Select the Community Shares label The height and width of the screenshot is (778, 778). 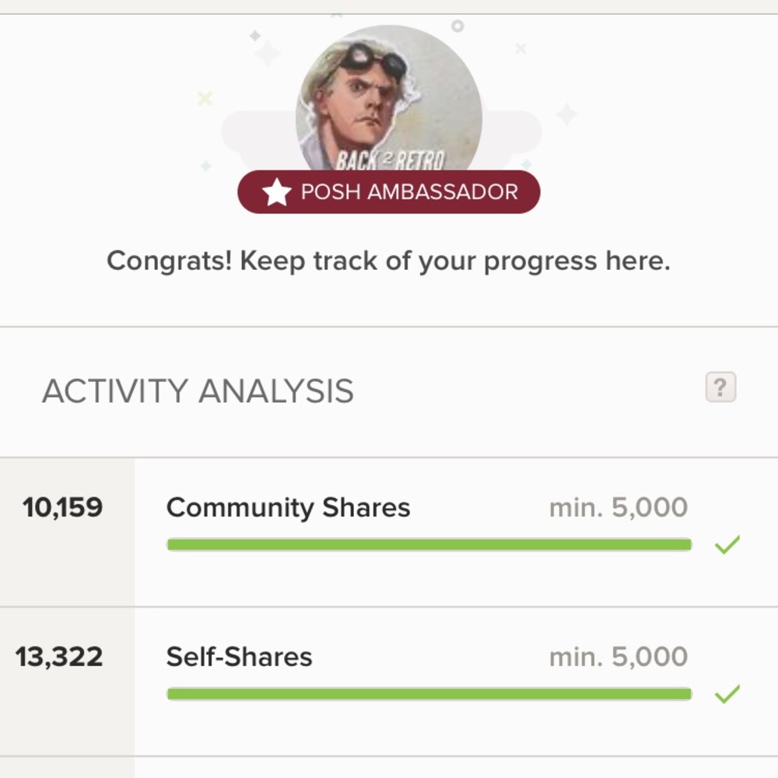(288, 508)
